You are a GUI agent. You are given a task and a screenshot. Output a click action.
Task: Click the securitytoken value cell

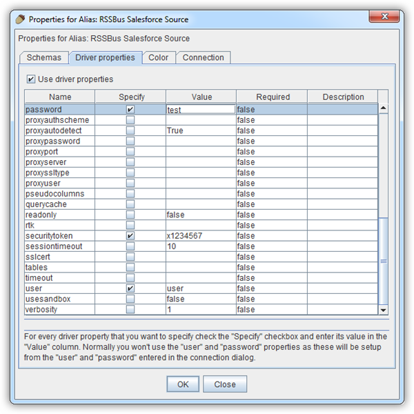tap(200, 236)
